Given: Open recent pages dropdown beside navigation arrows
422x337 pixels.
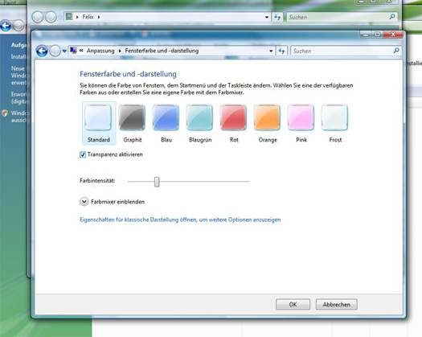Looking at the screenshot, I should 64,51.
